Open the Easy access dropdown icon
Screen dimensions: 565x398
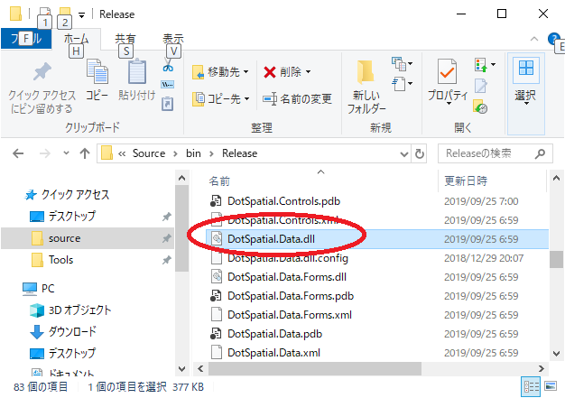402,84
